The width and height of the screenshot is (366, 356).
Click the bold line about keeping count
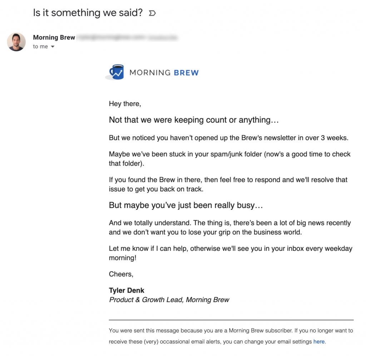pos(194,120)
